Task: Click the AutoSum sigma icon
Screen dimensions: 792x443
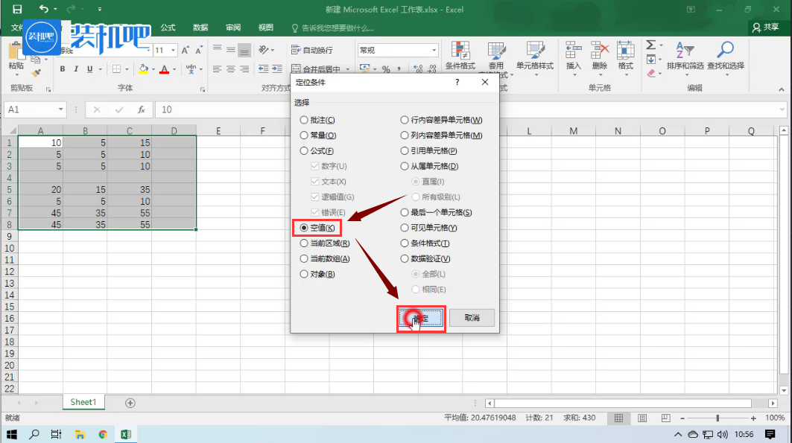Action: (650, 45)
